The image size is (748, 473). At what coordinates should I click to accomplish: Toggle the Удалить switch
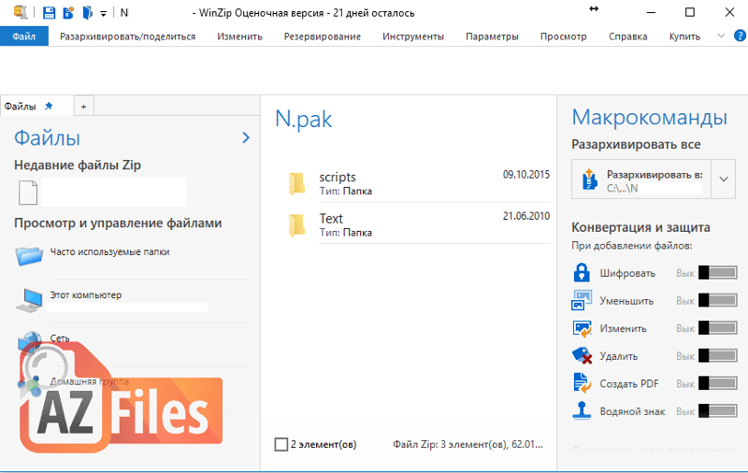[718, 356]
